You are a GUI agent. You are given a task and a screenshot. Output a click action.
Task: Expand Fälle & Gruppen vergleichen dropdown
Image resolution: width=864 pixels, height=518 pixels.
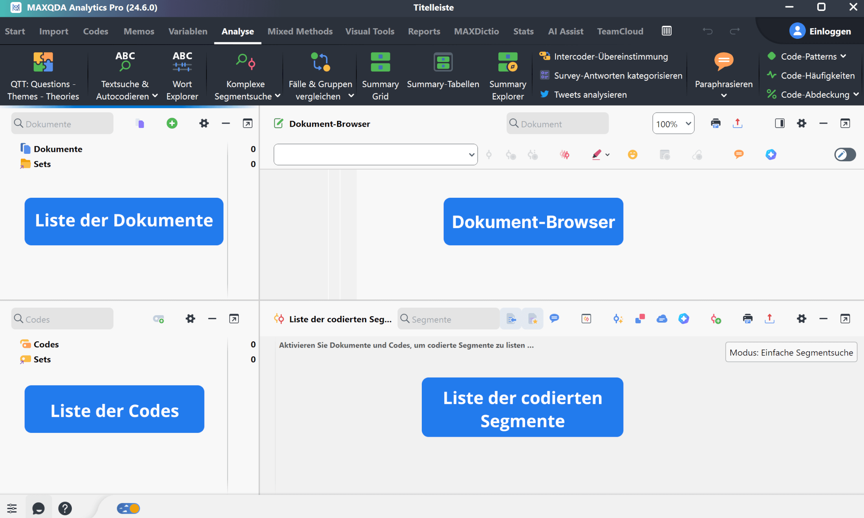[x=351, y=96]
